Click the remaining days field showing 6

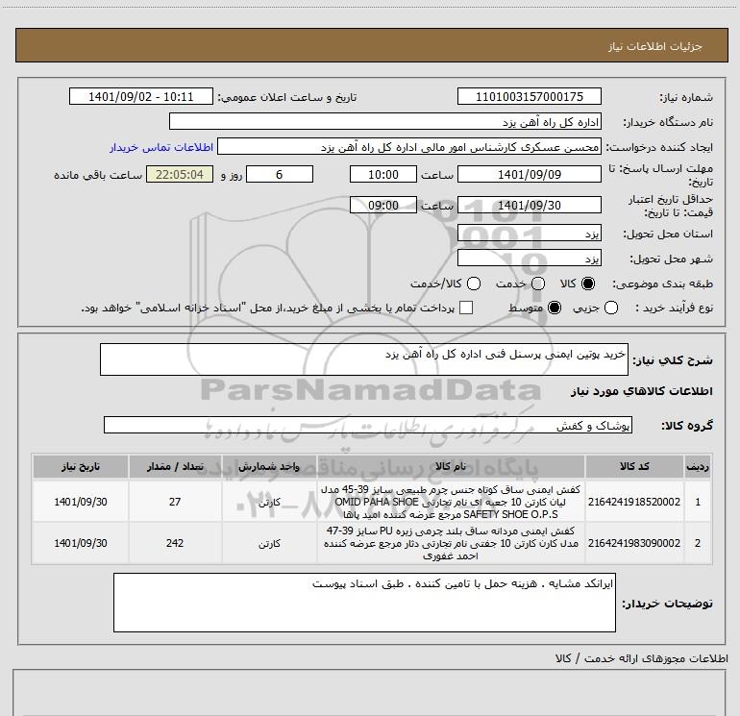click(x=280, y=174)
